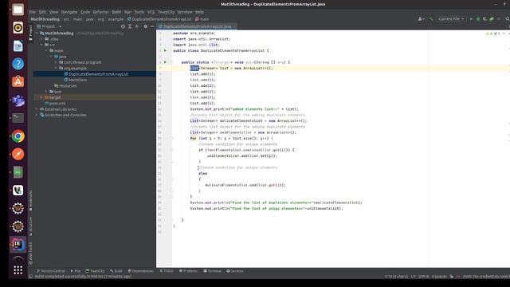Show Applications grid in the dock

(18, 269)
